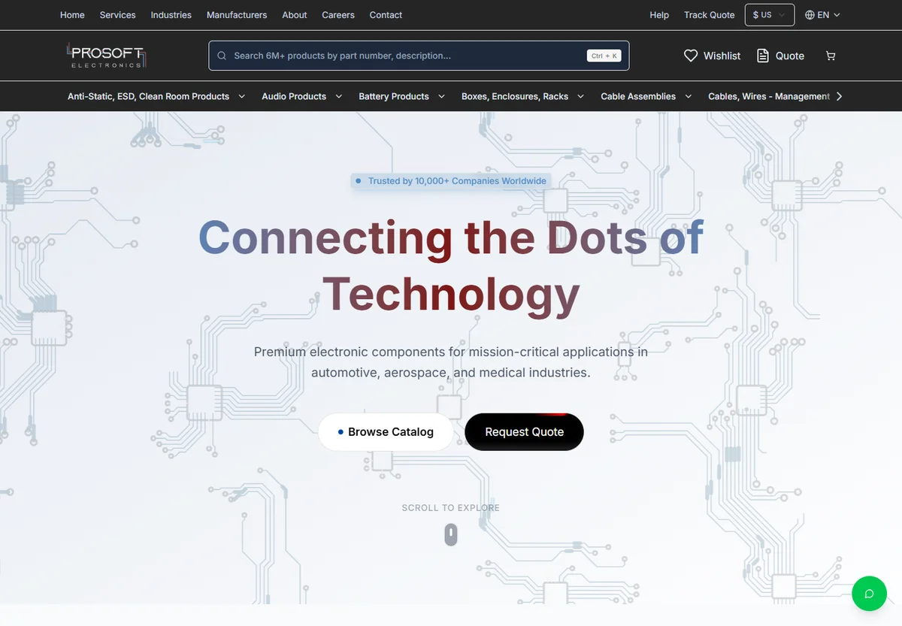Click the Browse Catalog button
The image size is (902, 626).
pyautogui.click(x=386, y=432)
